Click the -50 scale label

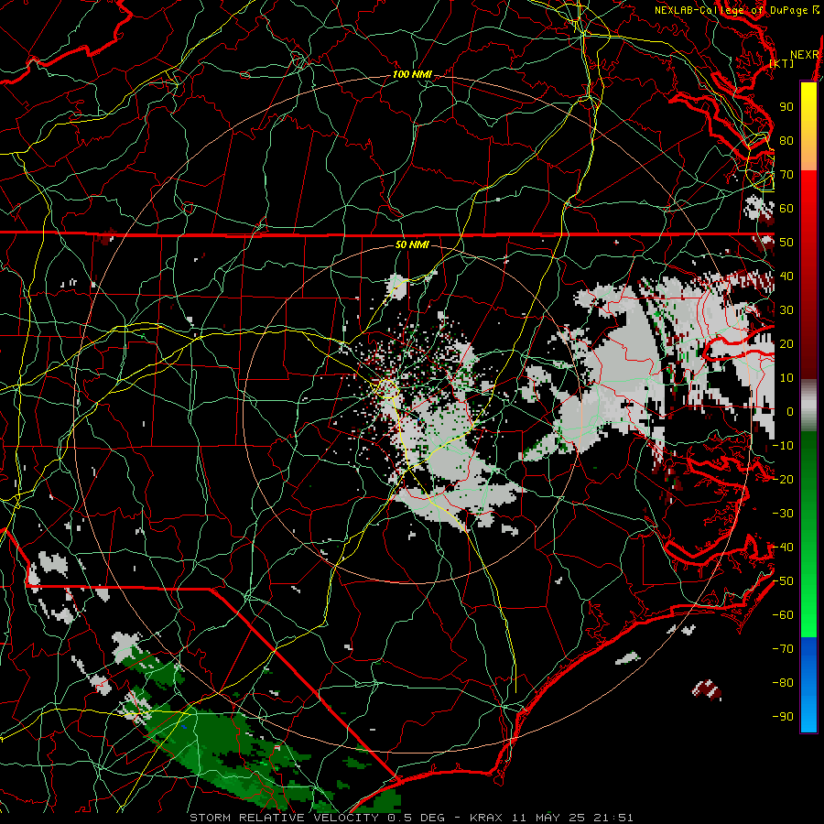[783, 581]
